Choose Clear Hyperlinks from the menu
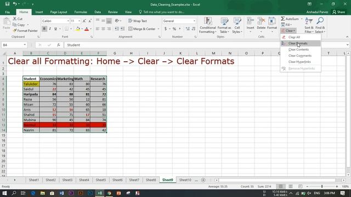 [x=301, y=62]
